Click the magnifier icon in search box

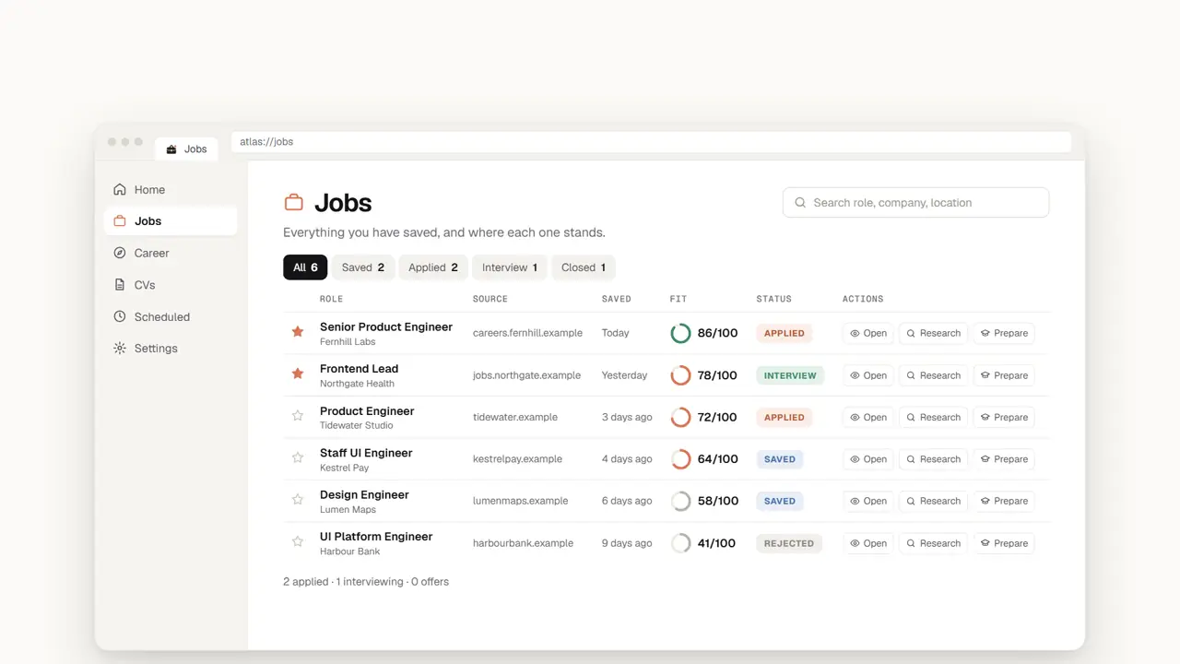tap(800, 203)
